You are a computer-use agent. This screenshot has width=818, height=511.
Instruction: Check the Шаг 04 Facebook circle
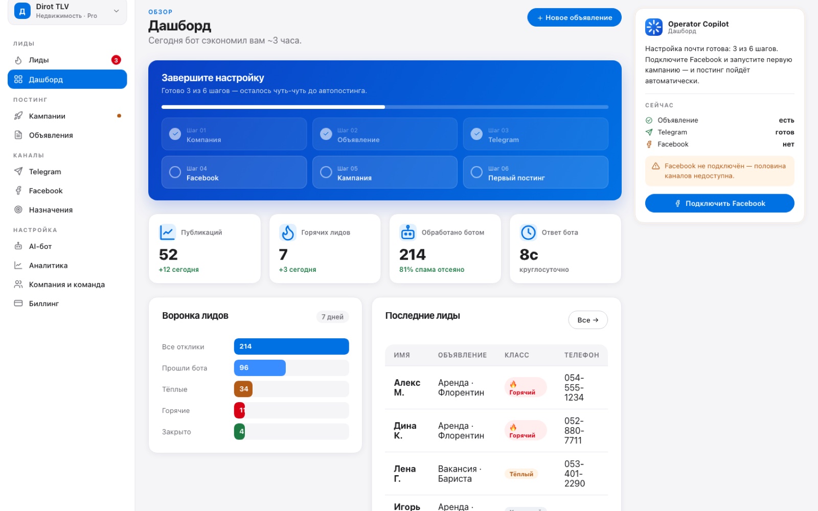point(175,172)
